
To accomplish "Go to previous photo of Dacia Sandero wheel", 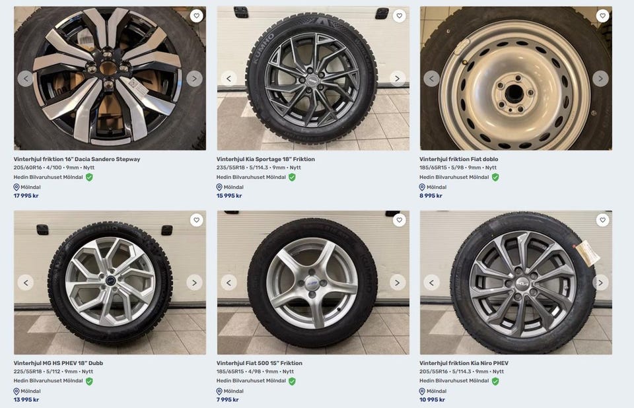I will (26, 79).
